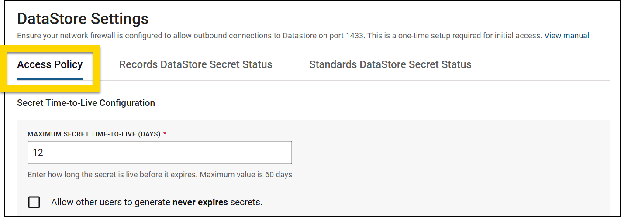621x217 pixels.
Task: Click the red required asterisk marker
Action: (165, 134)
